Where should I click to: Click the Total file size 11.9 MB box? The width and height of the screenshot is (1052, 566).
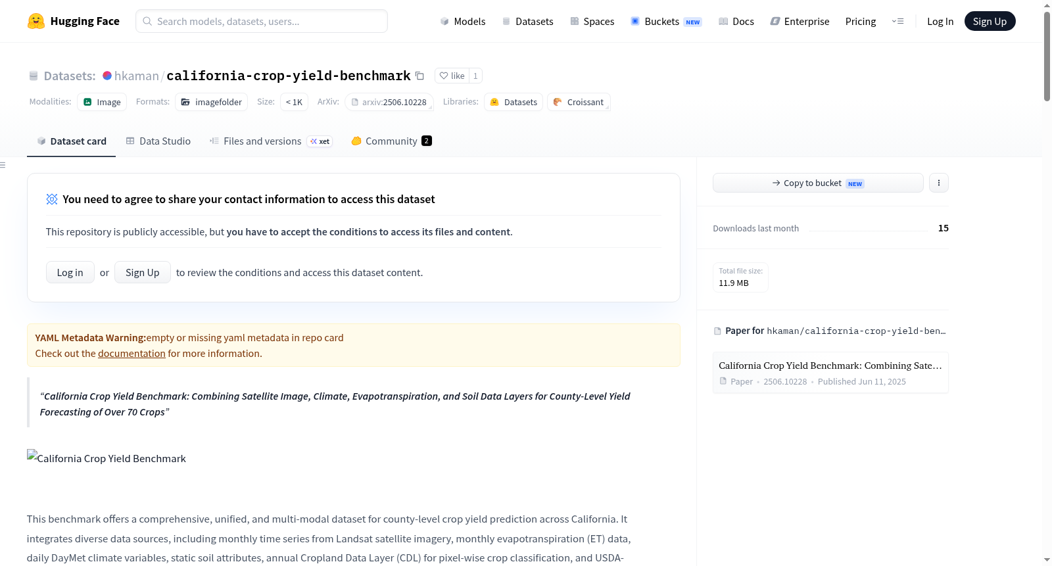(740, 277)
